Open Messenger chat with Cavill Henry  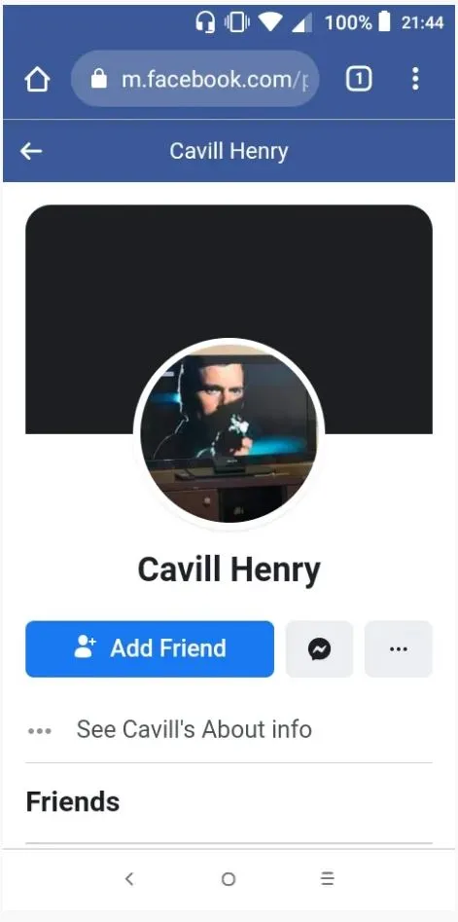[319, 649]
